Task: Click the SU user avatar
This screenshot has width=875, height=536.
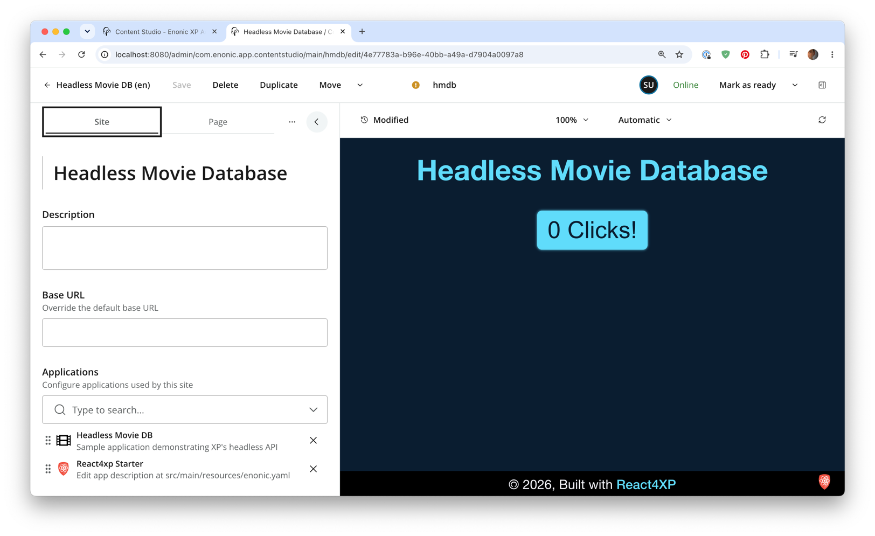Action: [649, 85]
